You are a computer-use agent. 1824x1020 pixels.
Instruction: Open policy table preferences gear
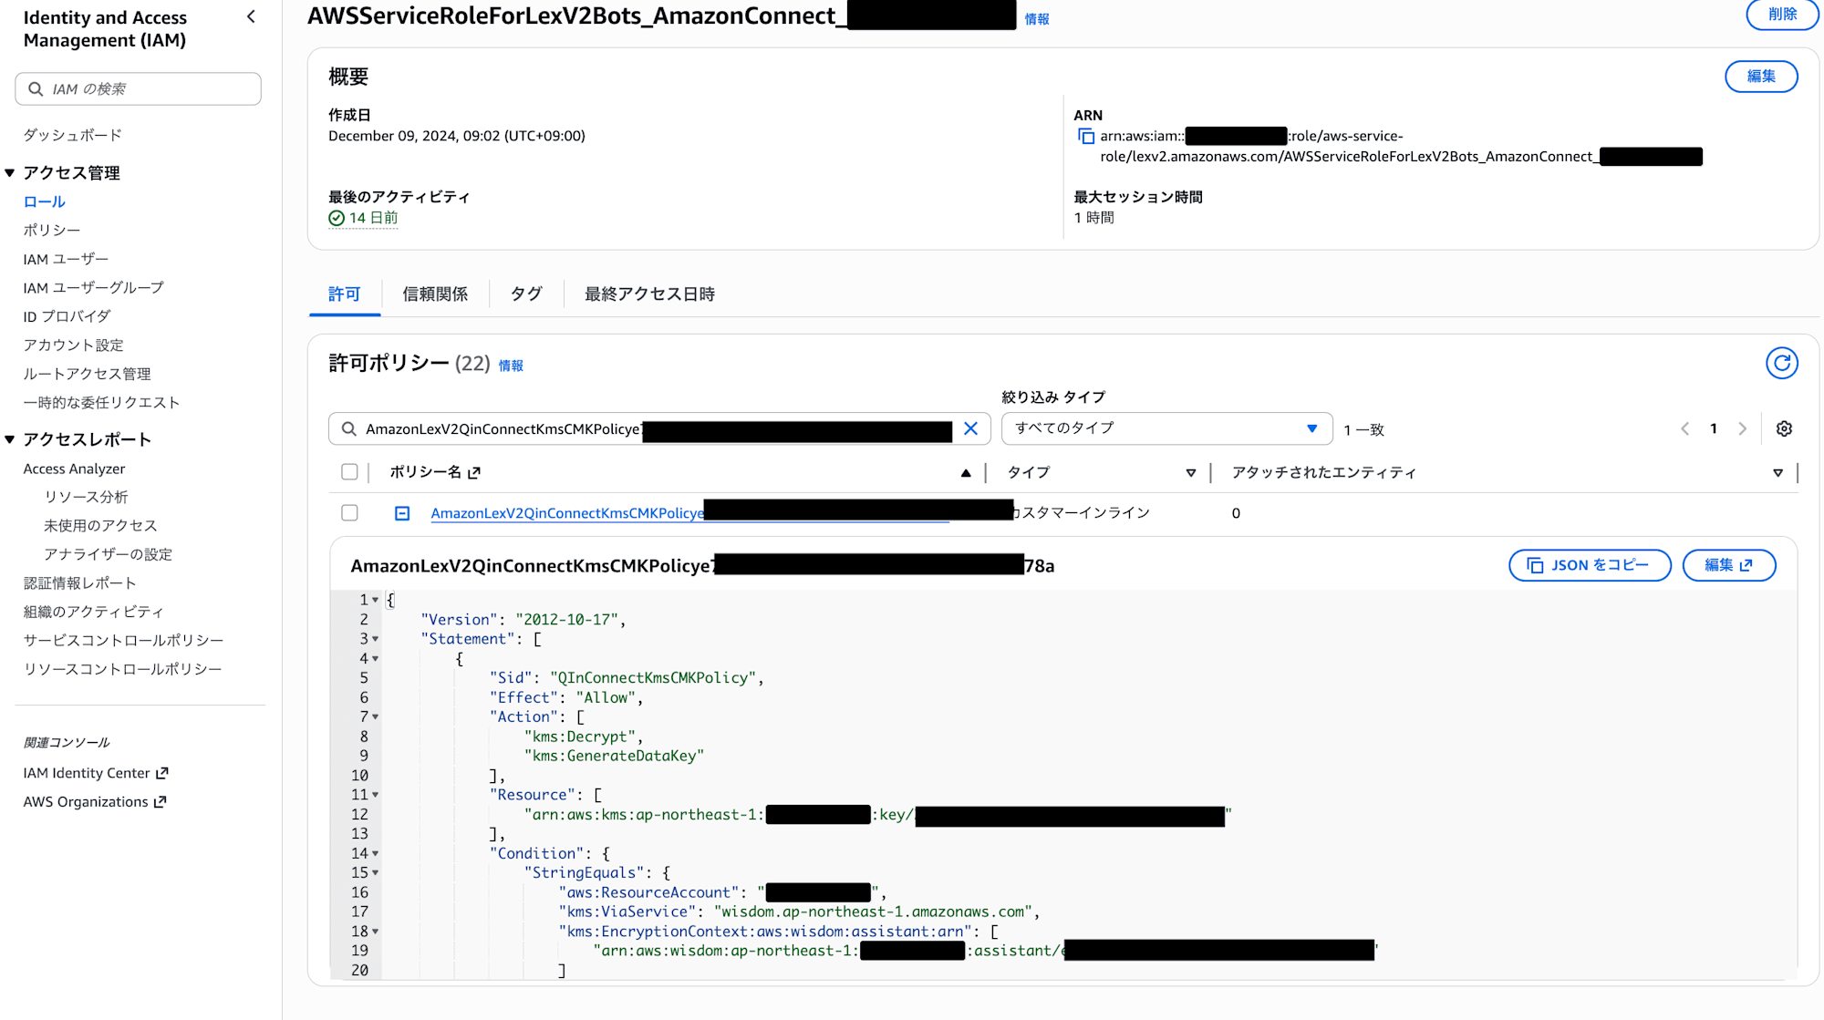tap(1784, 428)
